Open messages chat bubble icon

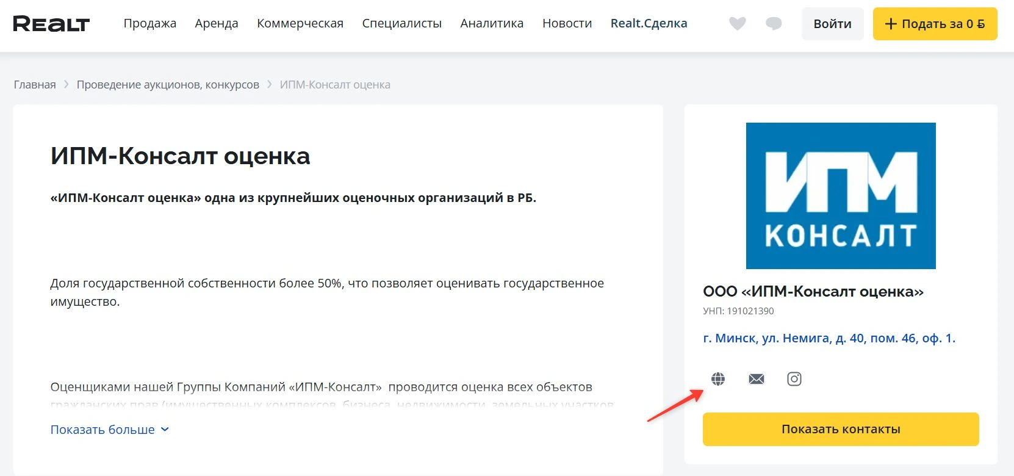click(x=774, y=24)
